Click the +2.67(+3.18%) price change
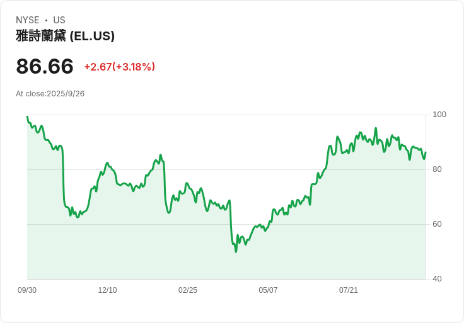This screenshot has width=464, height=323. point(119,67)
